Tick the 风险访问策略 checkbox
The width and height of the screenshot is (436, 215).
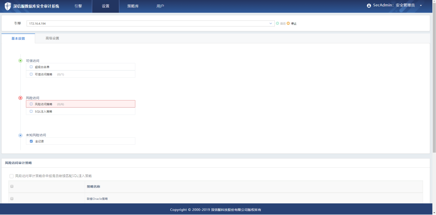point(31,104)
